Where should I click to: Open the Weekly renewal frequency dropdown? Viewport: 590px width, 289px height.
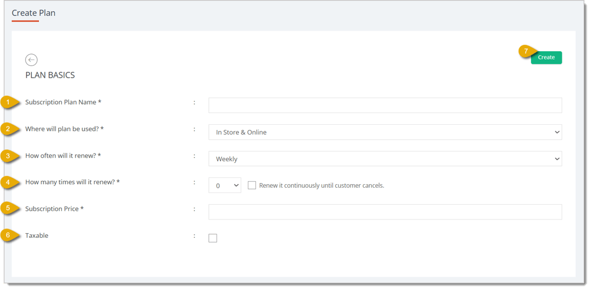(385, 159)
